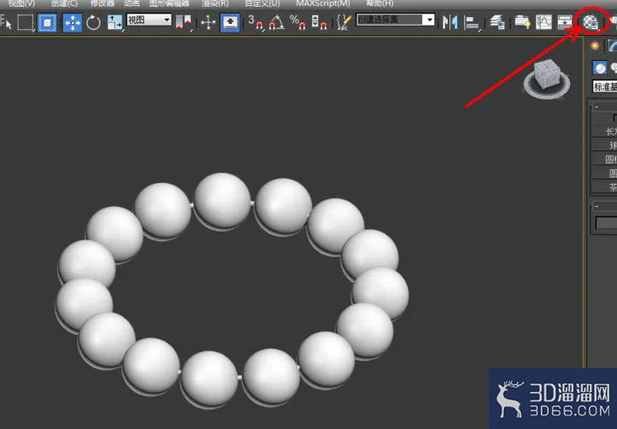Click Select and Manipulate icon

(x=208, y=22)
